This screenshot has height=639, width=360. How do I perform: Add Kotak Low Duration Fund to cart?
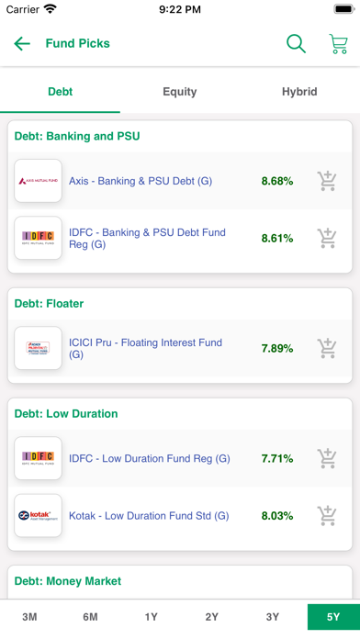pos(327,516)
